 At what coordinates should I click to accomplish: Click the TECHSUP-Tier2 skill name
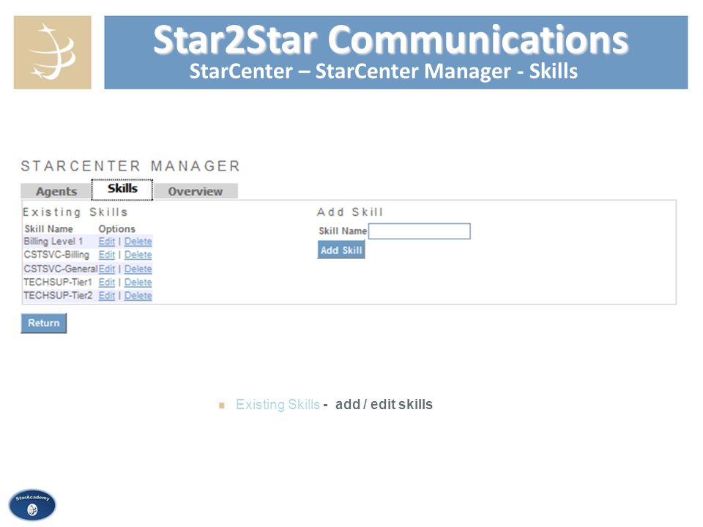(x=58, y=296)
